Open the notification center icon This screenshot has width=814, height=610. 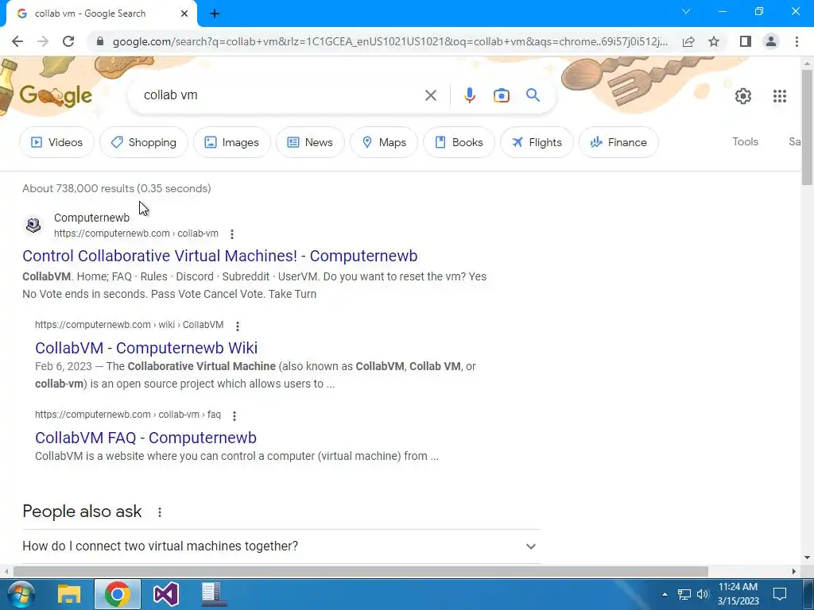[779, 594]
